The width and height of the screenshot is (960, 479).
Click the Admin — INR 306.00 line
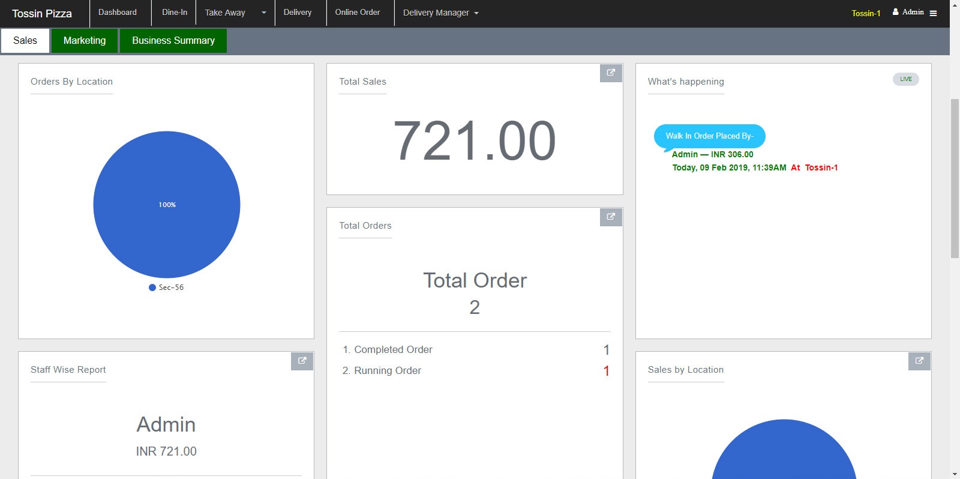(x=712, y=154)
